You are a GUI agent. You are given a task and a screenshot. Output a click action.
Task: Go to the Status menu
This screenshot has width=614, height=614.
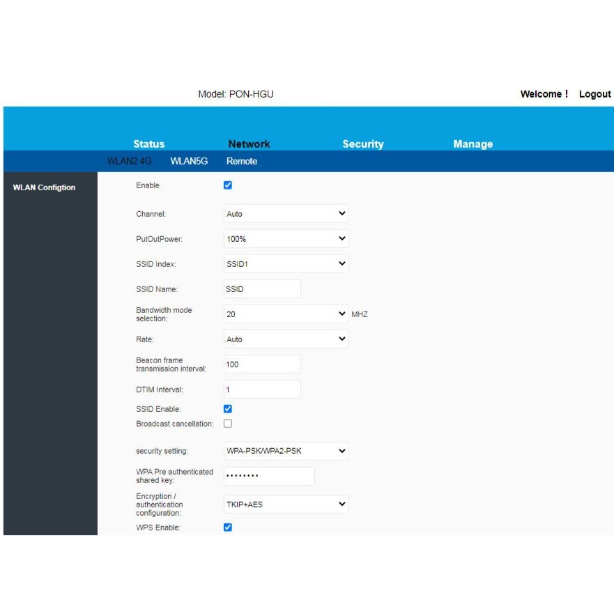tap(149, 144)
